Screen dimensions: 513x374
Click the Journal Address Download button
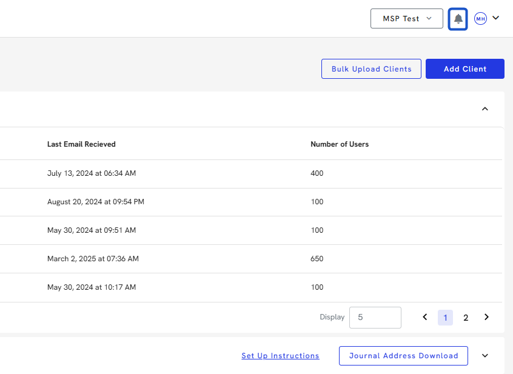[403, 356]
